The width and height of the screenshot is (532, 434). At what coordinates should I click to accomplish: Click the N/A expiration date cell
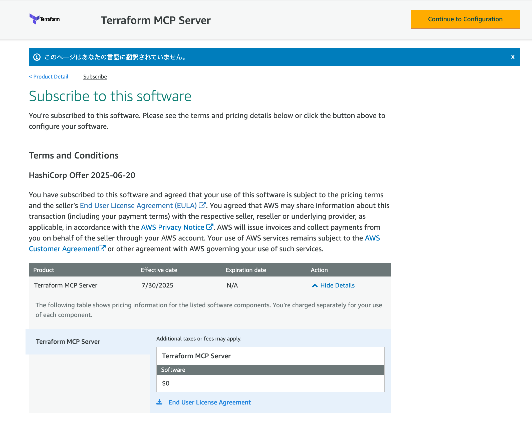(232, 285)
